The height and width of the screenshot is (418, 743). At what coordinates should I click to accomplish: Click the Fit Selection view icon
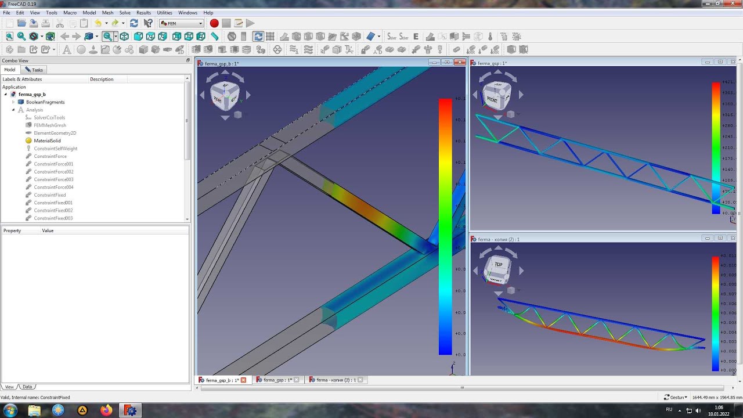point(21,36)
